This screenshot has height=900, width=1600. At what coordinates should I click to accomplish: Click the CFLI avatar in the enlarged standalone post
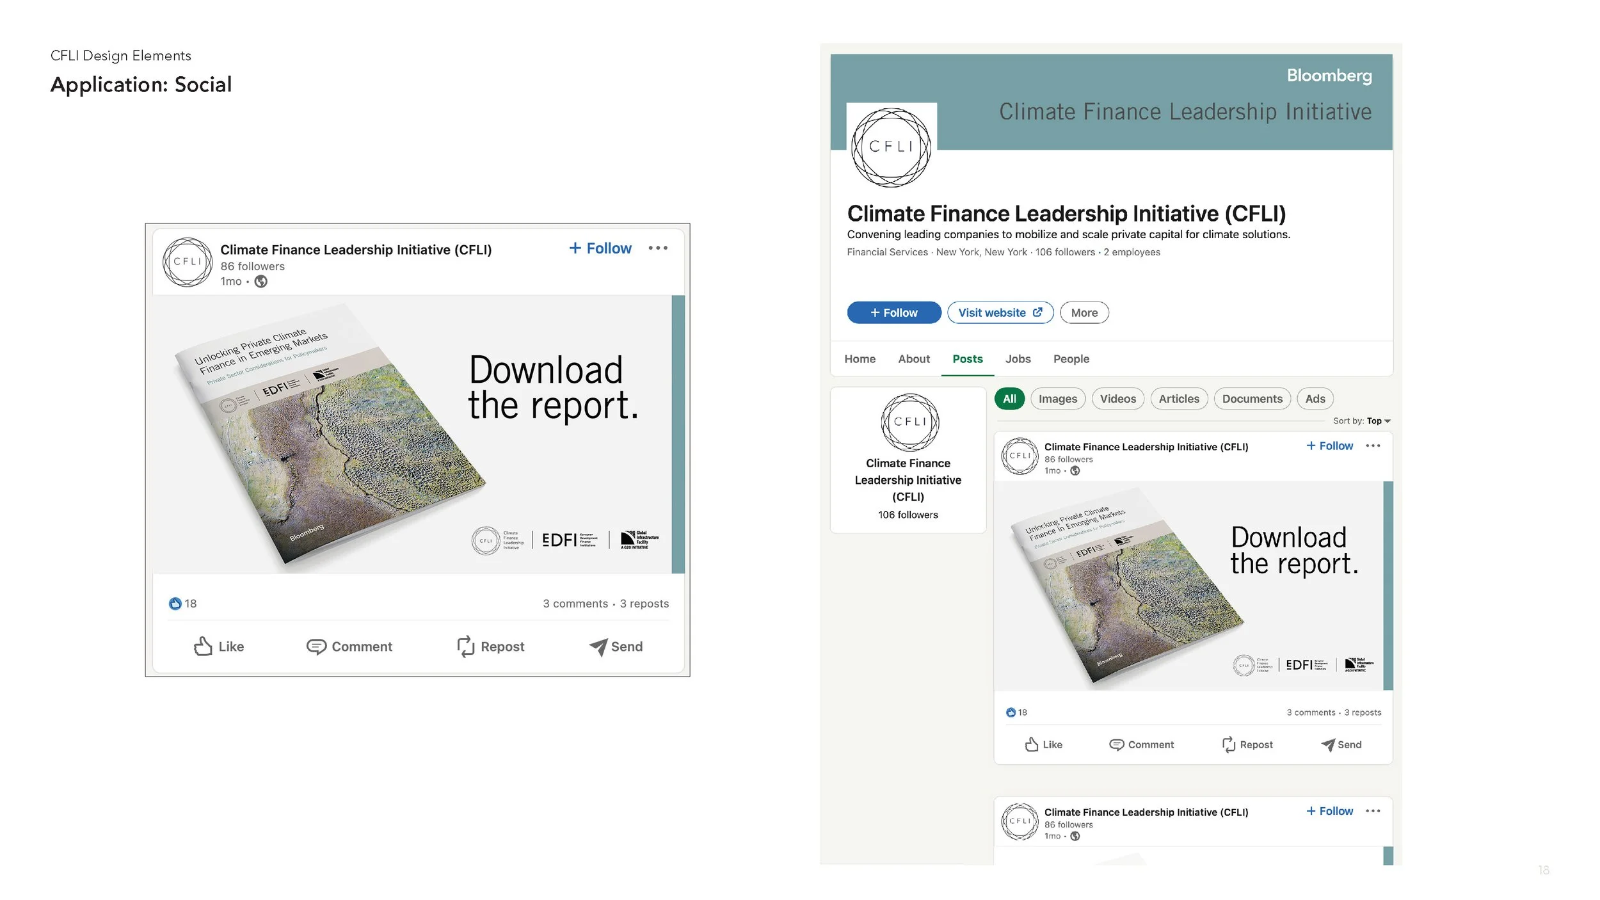pyautogui.click(x=187, y=262)
